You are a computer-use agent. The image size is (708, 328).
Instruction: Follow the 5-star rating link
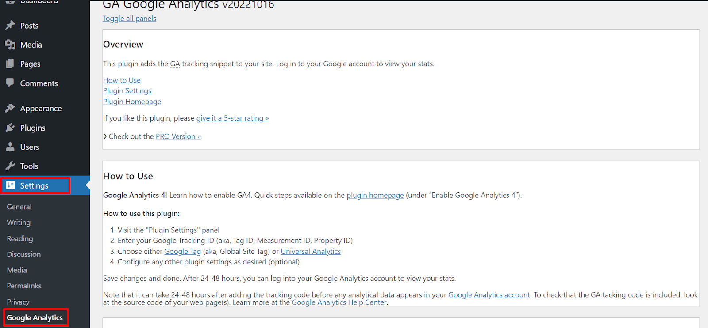pyautogui.click(x=232, y=118)
